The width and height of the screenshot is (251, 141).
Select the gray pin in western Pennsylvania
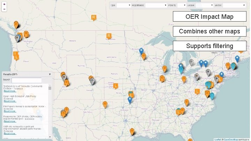tap(197, 77)
